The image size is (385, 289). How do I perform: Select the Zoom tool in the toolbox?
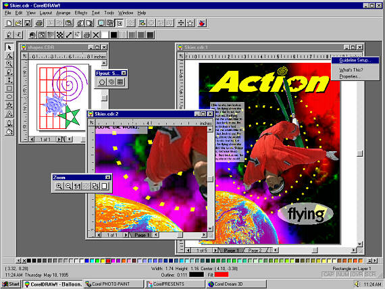(9, 63)
